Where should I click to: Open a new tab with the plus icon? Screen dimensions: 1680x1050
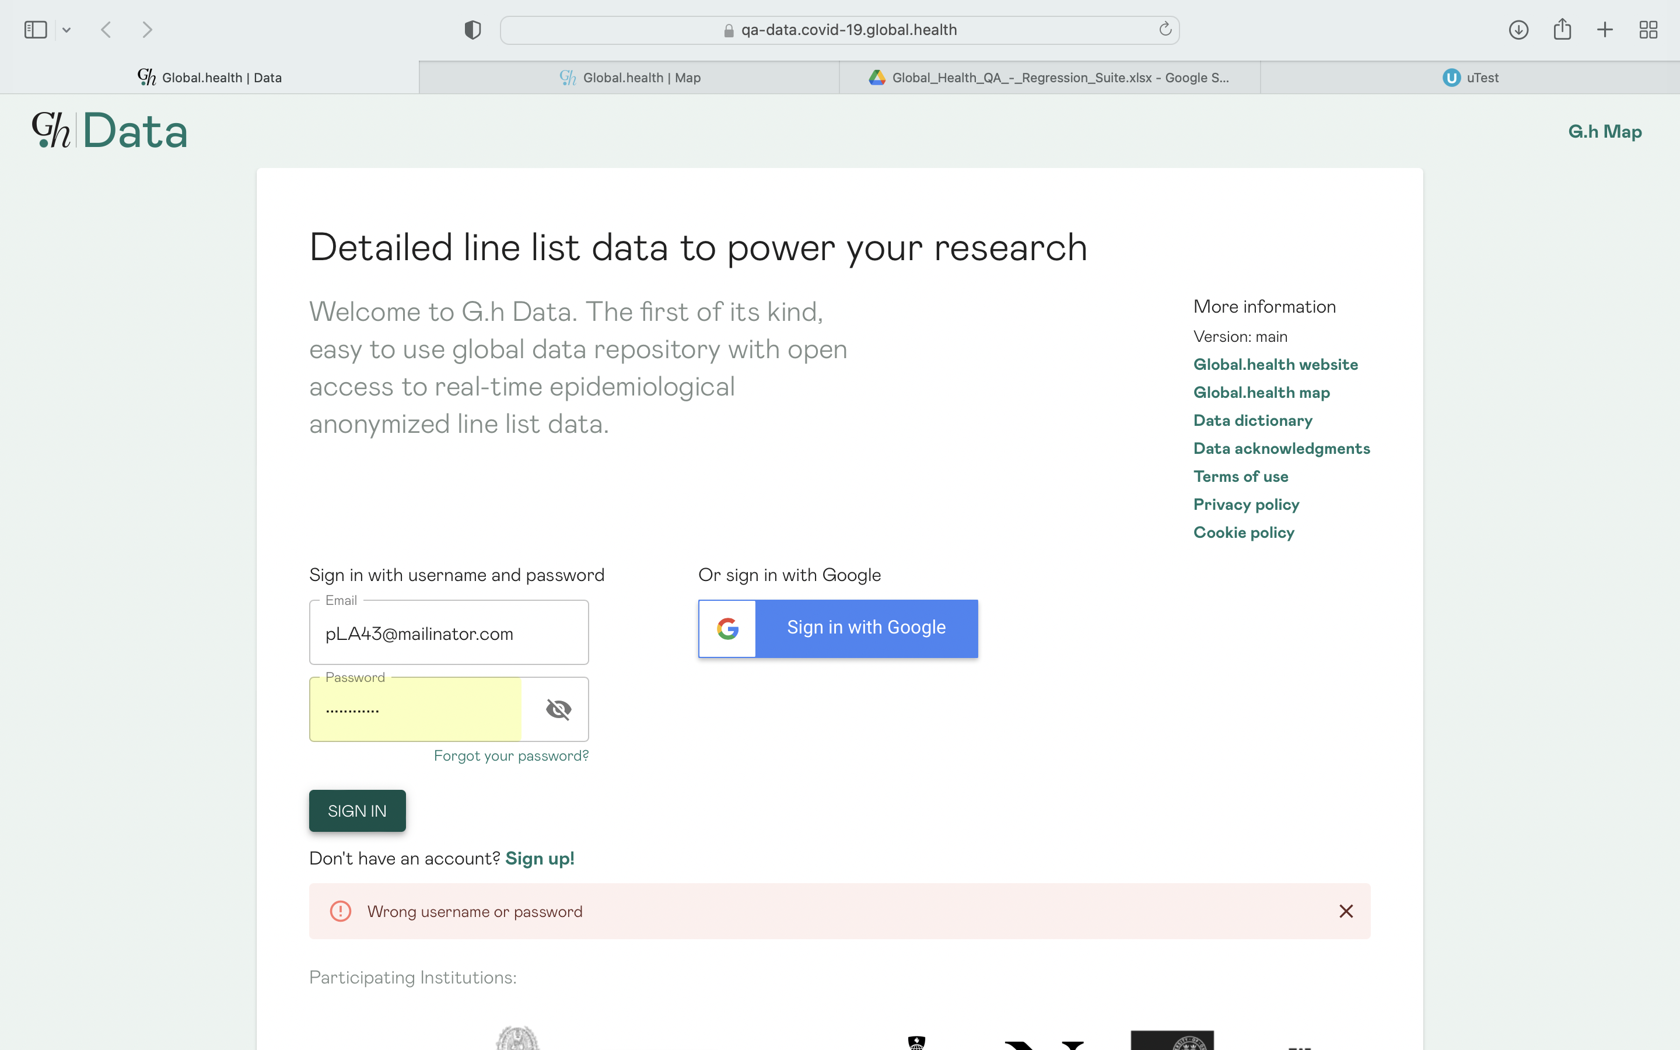tap(1604, 30)
